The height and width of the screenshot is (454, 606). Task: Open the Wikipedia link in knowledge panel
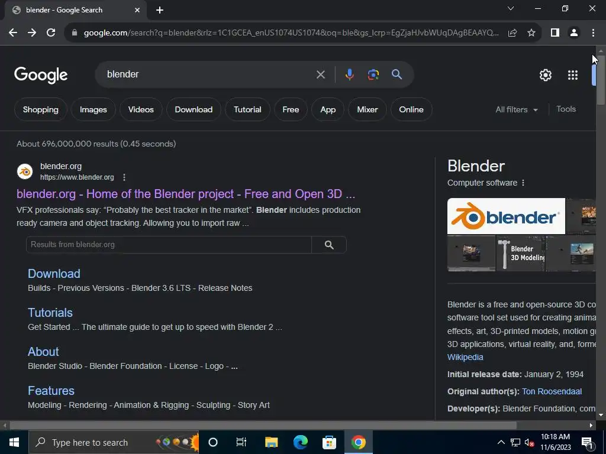(465, 357)
